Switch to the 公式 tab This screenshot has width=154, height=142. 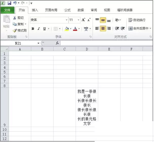[x=67, y=10]
